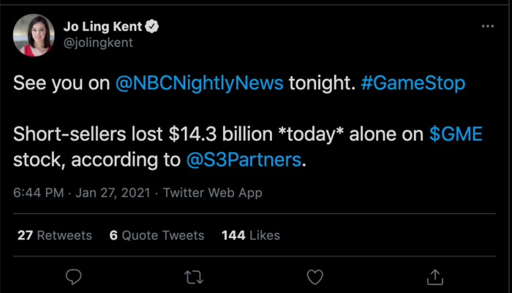Click the Share tweet icon

(x=434, y=277)
